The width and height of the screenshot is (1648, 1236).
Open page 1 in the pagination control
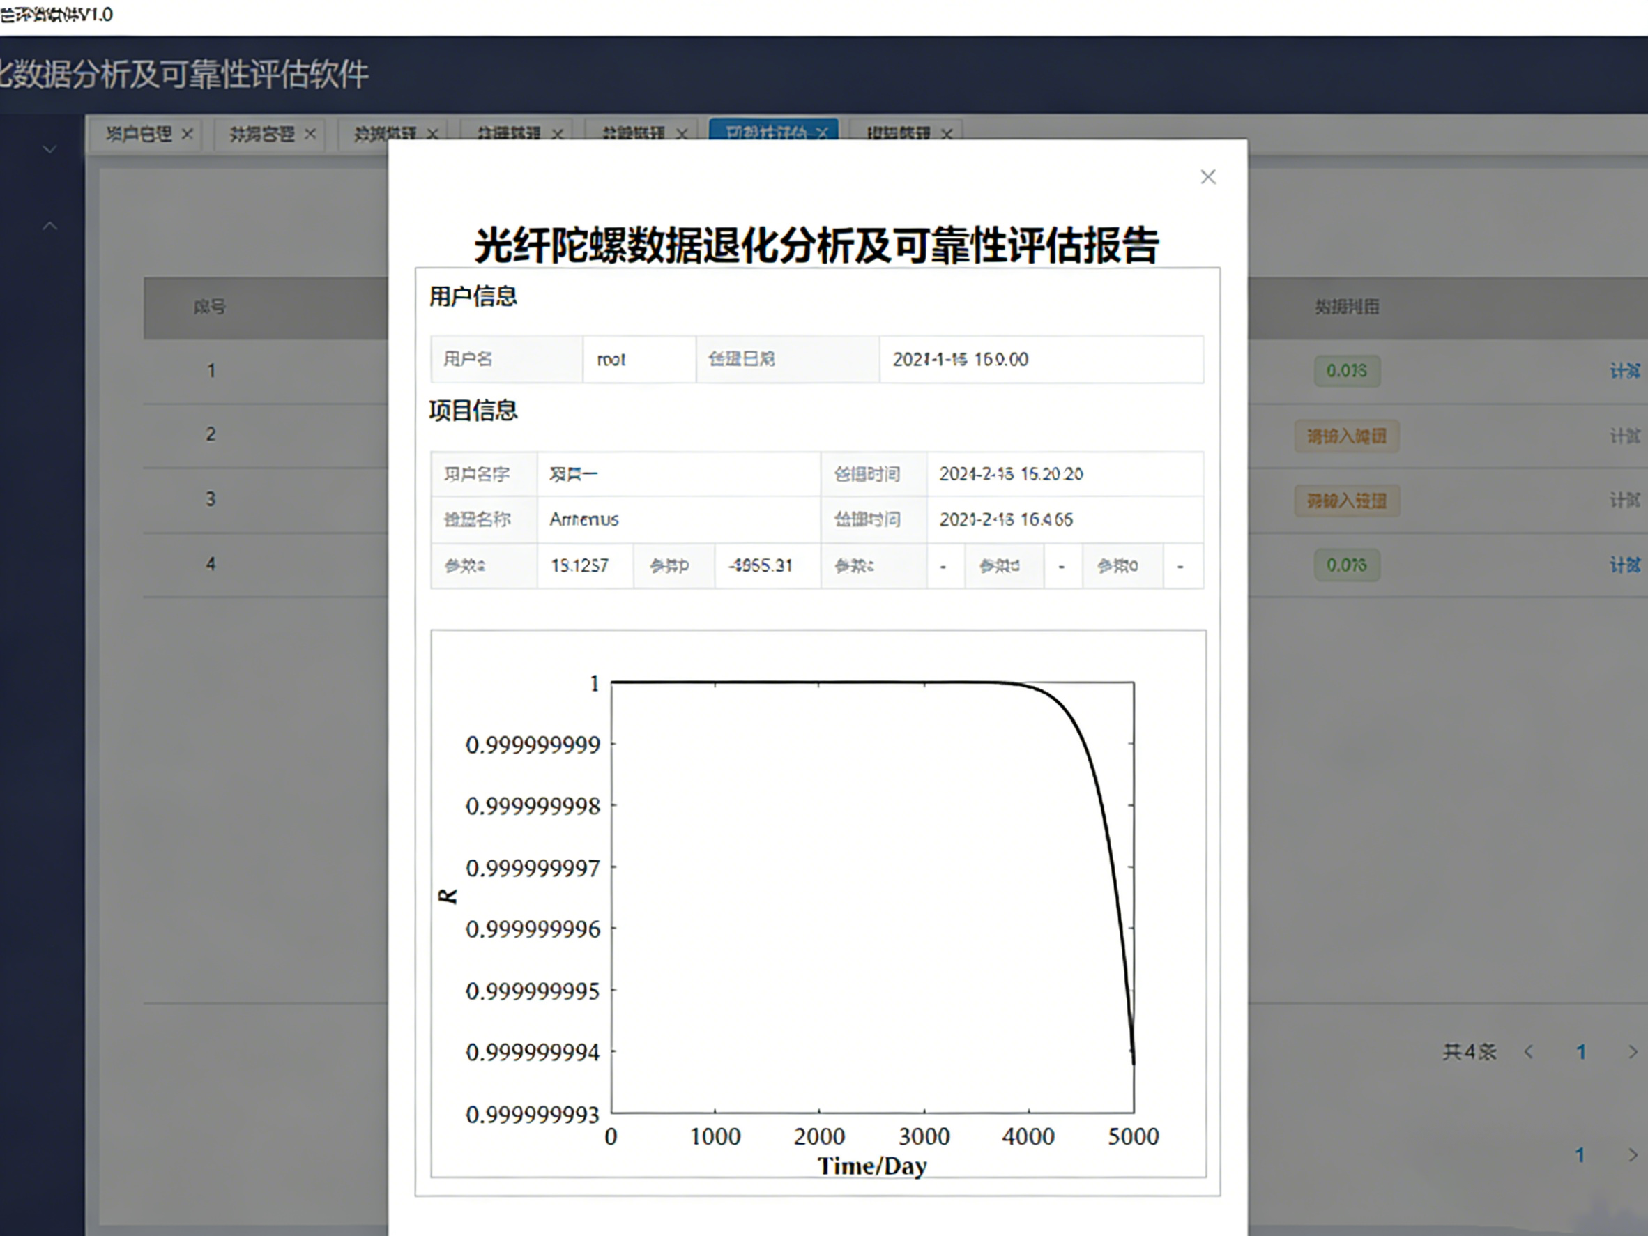point(1581,1051)
